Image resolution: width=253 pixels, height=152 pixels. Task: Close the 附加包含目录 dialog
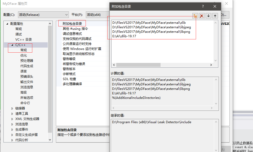point(215,6)
